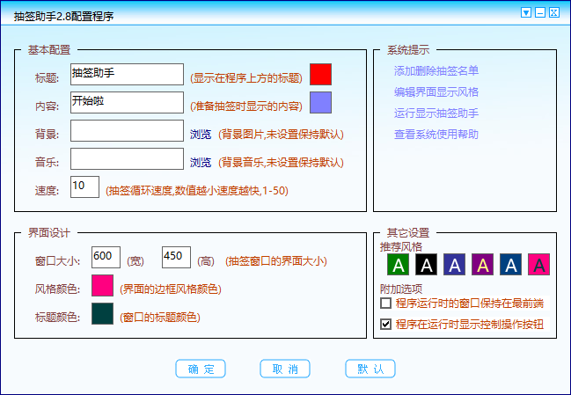The image size is (571, 395).
Task: Click the 确定 confirm button
Action: click(x=201, y=369)
